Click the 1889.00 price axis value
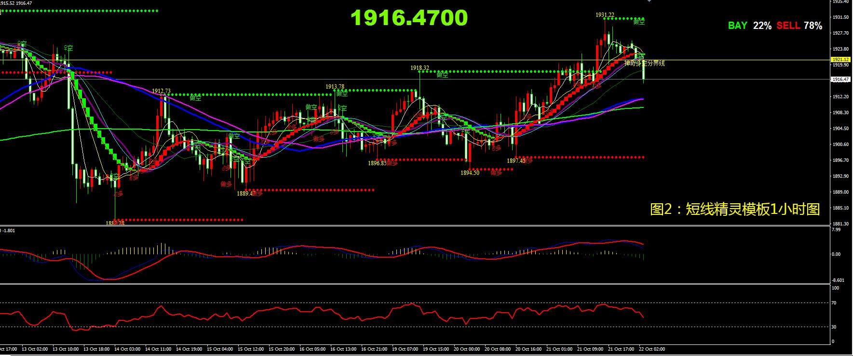The width and height of the screenshot is (853, 356). [840, 192]
